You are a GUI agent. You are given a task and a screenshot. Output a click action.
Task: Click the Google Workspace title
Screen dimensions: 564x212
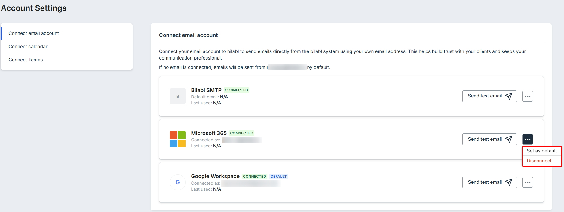click(215, 176)
